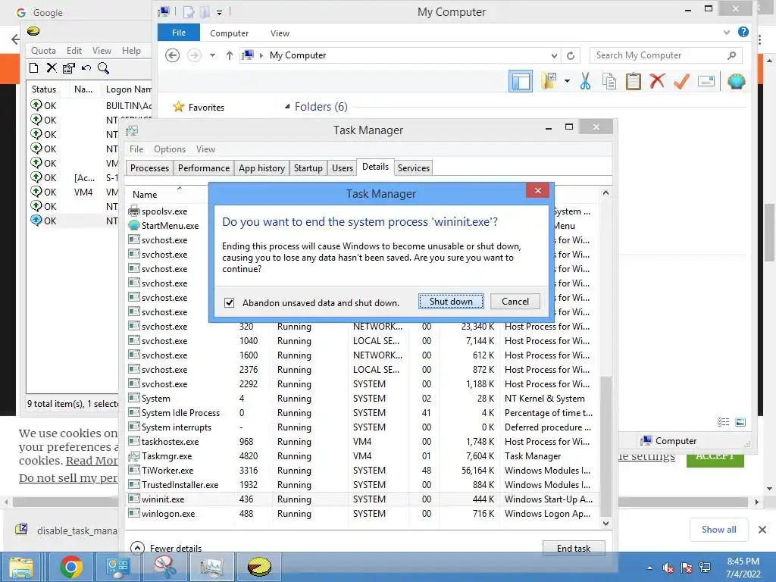This screenshot has height=582, width=776.
Task: Go up one level with the up arrow
Action: pyautogui.click(x=229, y=55)
